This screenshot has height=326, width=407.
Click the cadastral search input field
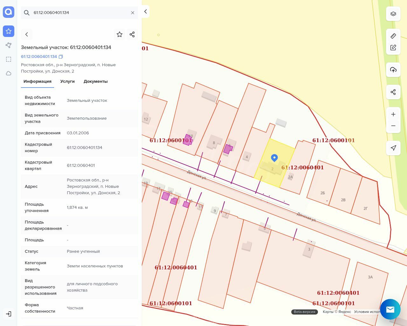(79, 13)
